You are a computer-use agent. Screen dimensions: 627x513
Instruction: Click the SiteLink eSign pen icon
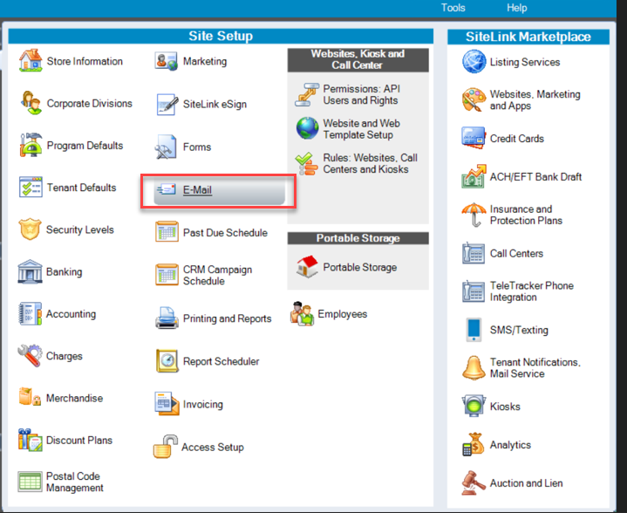[167, 104]
